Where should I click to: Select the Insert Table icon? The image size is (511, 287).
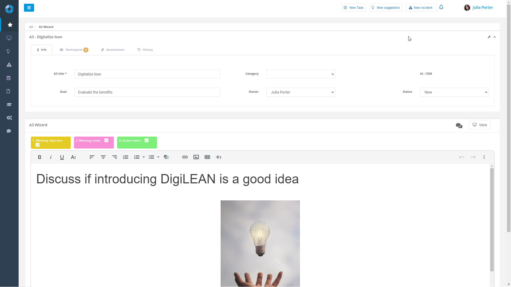pyautogui.click(x=207, y=157)
